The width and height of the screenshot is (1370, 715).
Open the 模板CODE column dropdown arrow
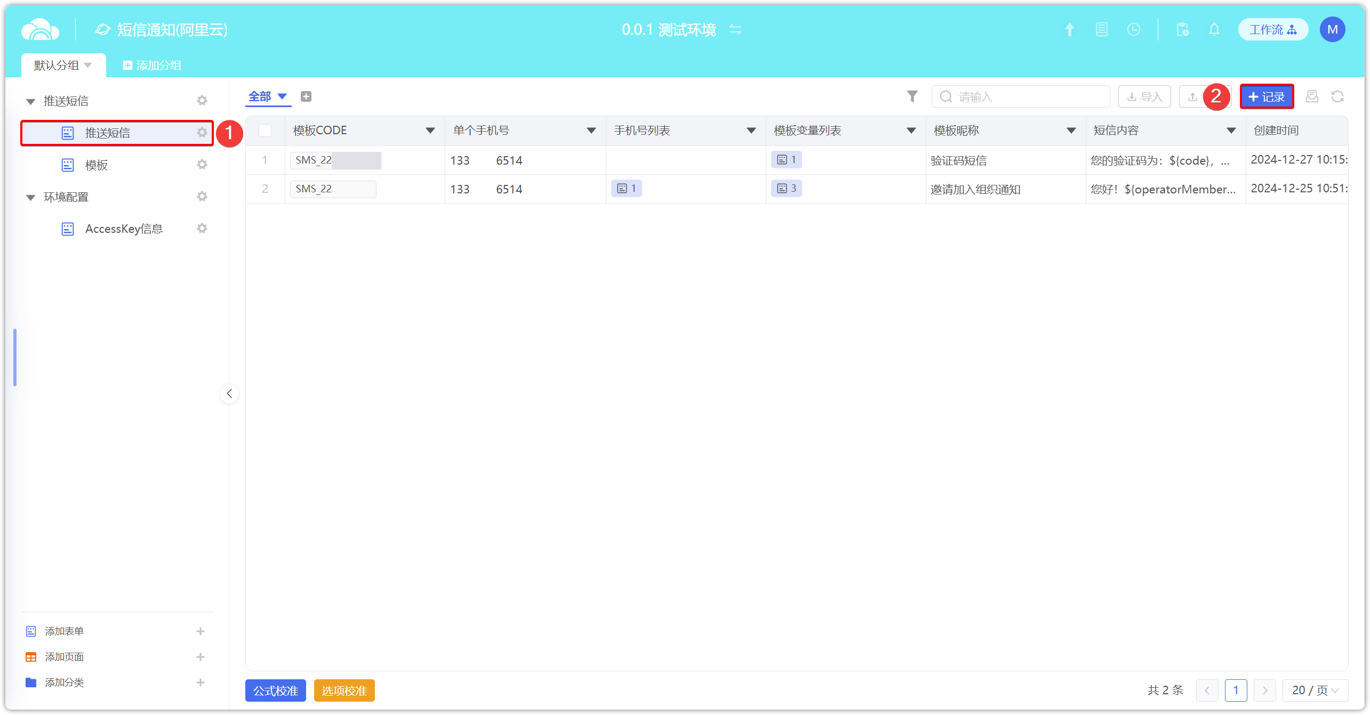(430, 131)
